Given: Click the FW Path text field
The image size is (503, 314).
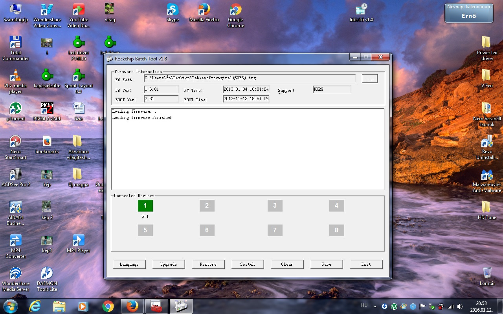Looking at the screenshot, I should pyautogui.click(x=250, y=78).
